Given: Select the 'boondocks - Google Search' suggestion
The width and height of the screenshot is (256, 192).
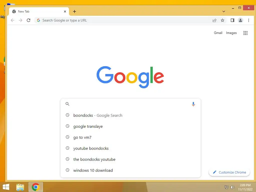Looking at the screenshot, I should [130, 115].
